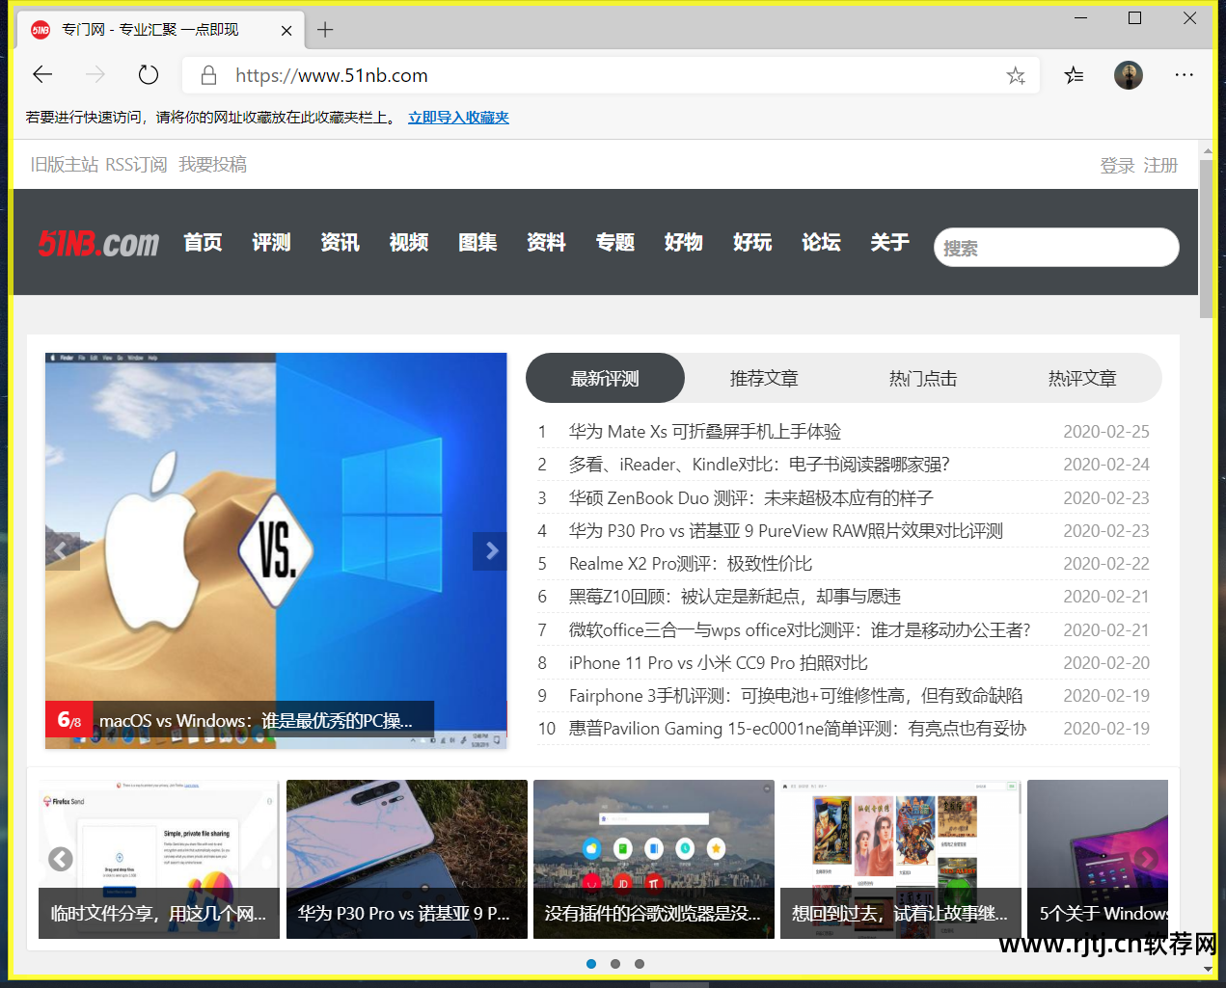The height and width of the screenshot is (988, 1226).
Task: Open 图集 in navigation bar
Action: pos(478,243)
